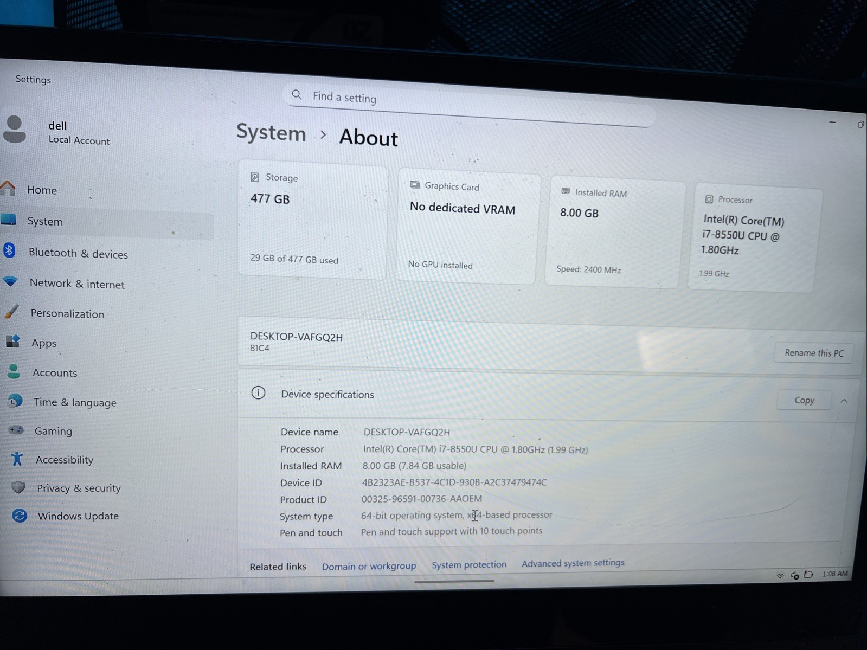Click the Product ID 00325-96591-00736-AAOEM
867x650 pixels.
422,498
